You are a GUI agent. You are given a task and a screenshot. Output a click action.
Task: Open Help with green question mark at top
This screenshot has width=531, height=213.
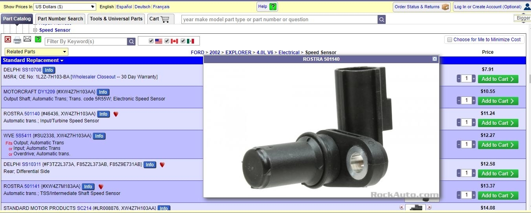[x=273, y=7]
